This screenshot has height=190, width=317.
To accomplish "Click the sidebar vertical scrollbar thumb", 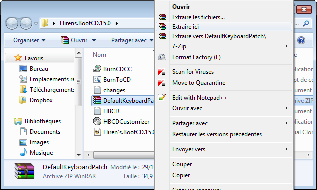I will pos(78,82).
